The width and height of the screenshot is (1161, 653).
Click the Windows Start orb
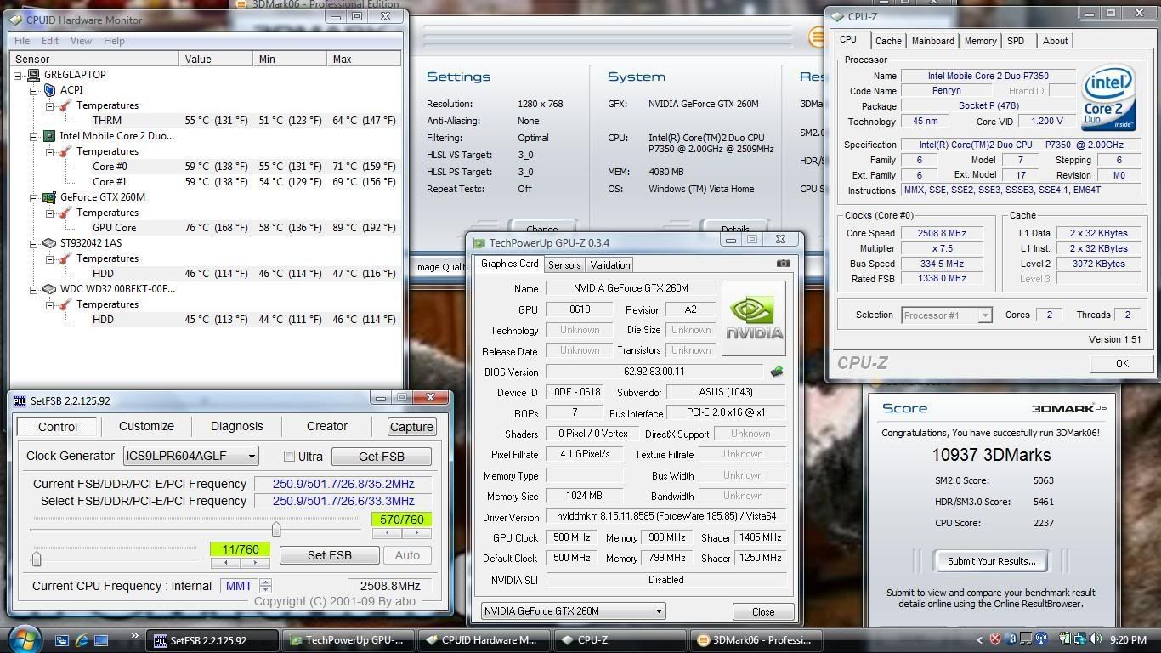click(24, 639)
